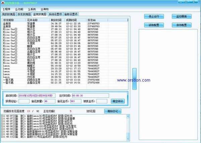Click the 保存配置 button
Viewport: 201px width, 143px height.
(182, 25)
